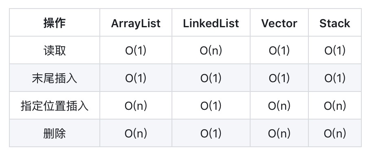Screen dimensions: 374x161
Task: Click the 操作 column header
Action: click(54, 23)
